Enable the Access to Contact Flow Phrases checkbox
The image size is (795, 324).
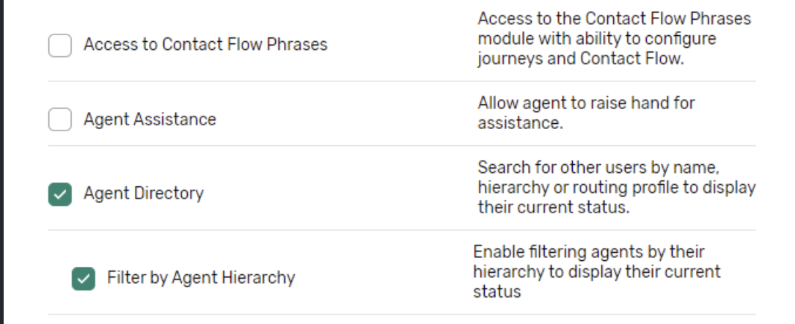[60, 45]
